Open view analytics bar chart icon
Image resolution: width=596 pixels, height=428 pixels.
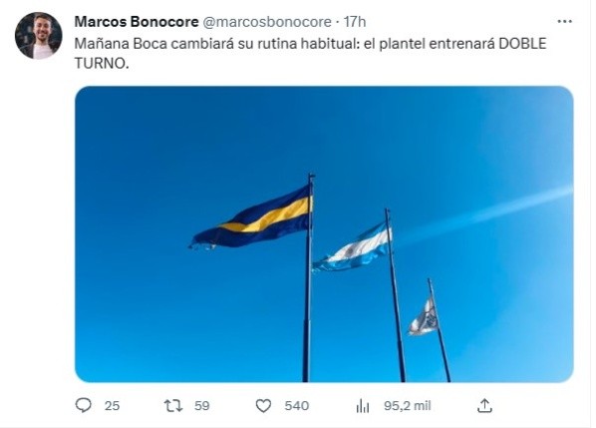click(x=363, y=406)
